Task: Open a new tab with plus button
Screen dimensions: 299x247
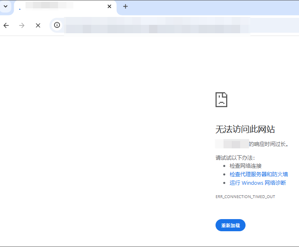Action: pos(126,6)
